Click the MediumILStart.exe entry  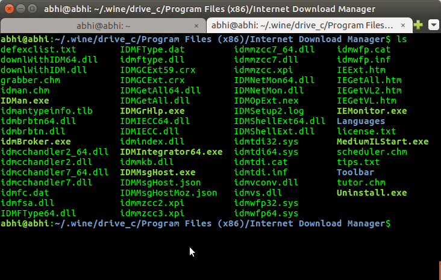[383, 142]
